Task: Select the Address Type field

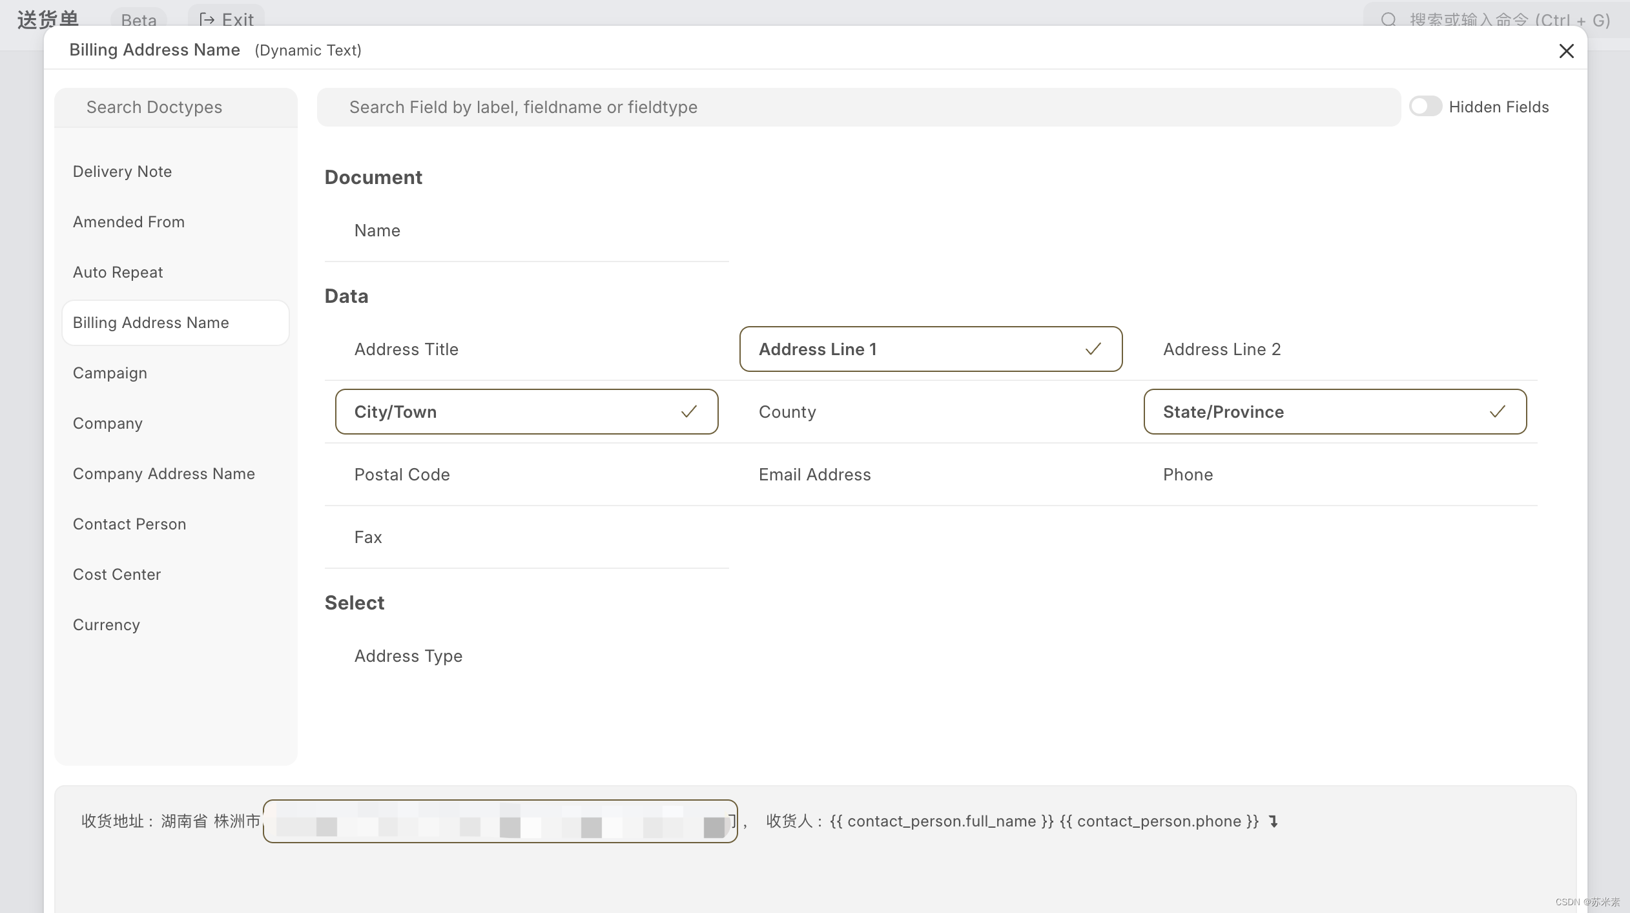Action: pos(408,656)
